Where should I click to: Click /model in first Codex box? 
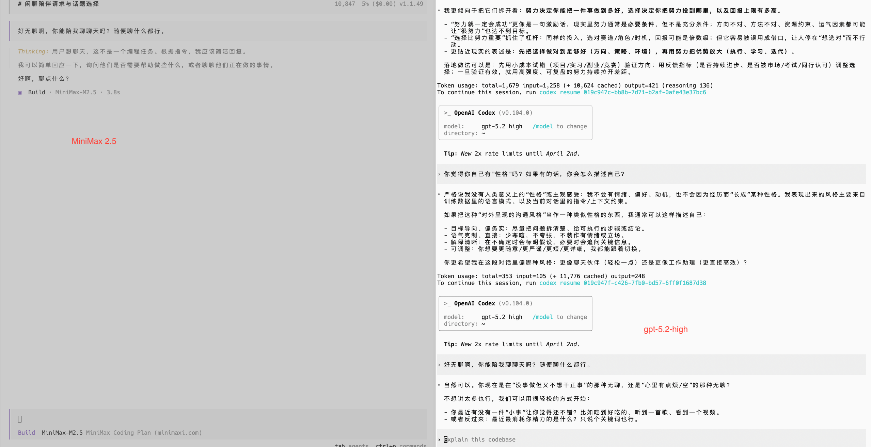pyautogui.click(x=542, y=126)
